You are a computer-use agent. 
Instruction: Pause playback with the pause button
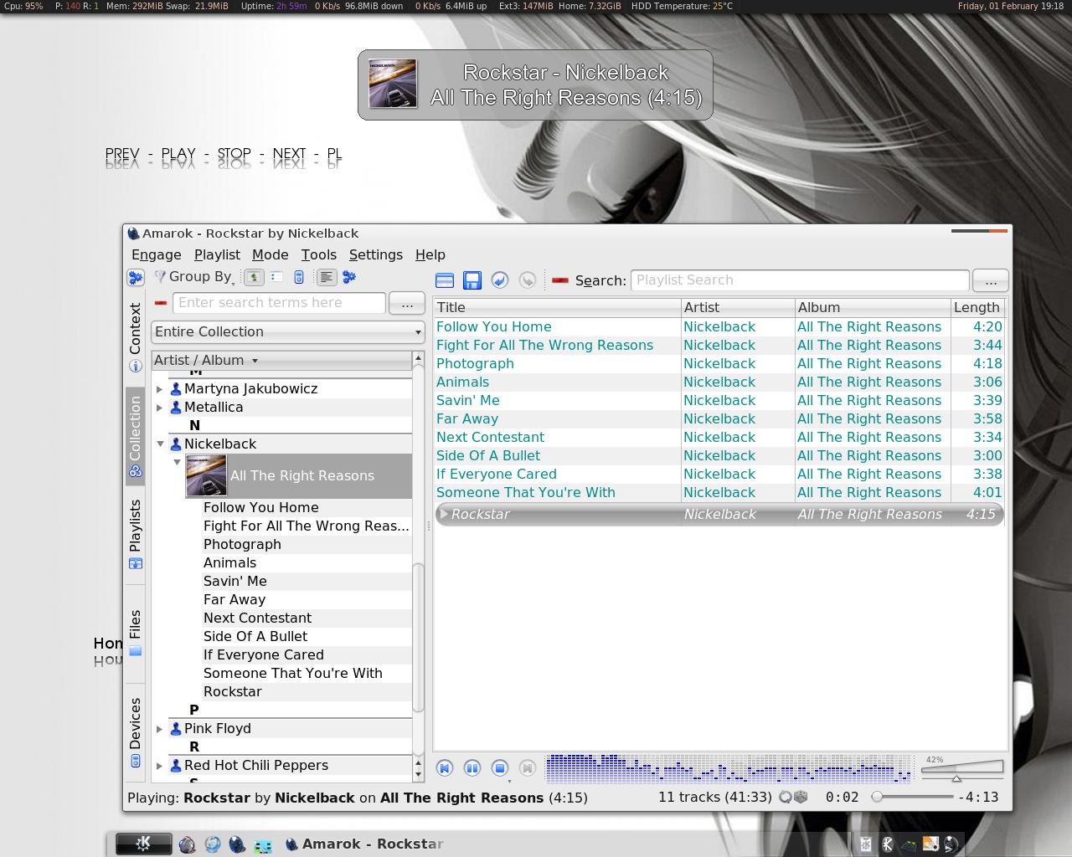pyautogui.click(x=472, y=767)
